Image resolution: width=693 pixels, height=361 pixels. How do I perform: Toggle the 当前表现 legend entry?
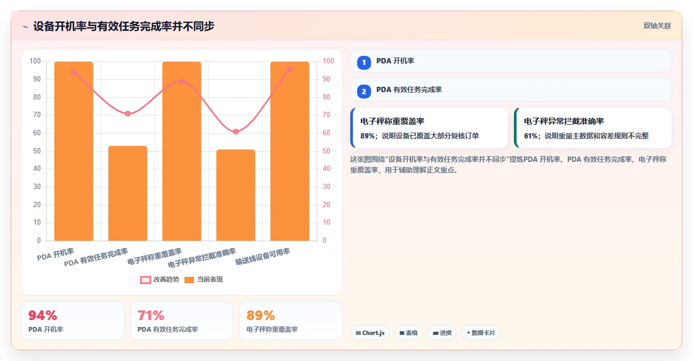click(203, 280)
